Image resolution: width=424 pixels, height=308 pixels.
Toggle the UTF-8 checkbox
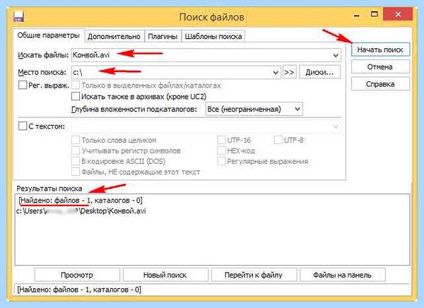pos(278,140)
